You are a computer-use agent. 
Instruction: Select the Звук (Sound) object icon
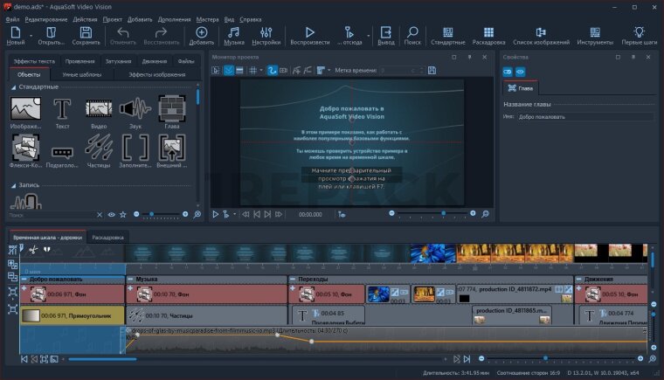pyautogui.click(x=135, y=109)
